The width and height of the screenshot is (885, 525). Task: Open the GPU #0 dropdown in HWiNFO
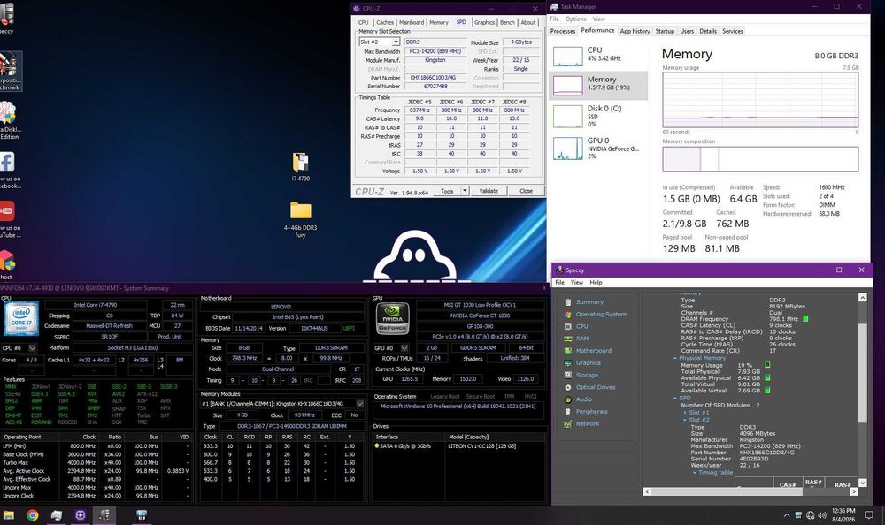[404, 348]
